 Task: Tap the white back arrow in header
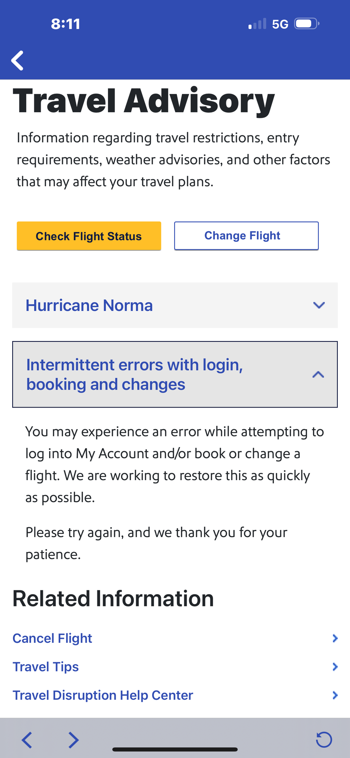17,60
